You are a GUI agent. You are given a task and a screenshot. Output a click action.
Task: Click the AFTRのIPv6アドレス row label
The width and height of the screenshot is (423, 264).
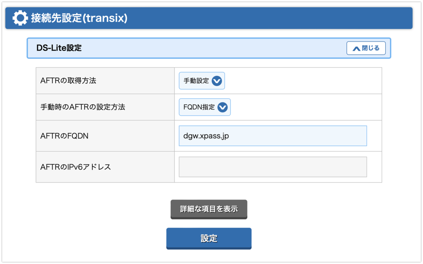76,167
